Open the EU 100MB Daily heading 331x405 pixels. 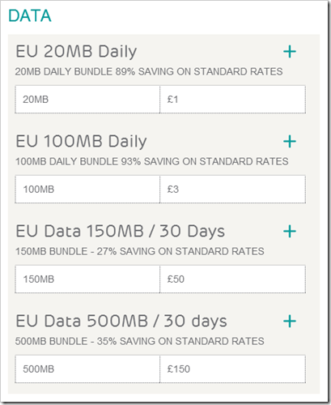tap(81, 142)
